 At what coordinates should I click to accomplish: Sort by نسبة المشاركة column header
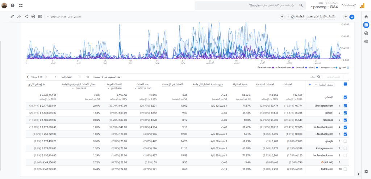click(239, 84)
